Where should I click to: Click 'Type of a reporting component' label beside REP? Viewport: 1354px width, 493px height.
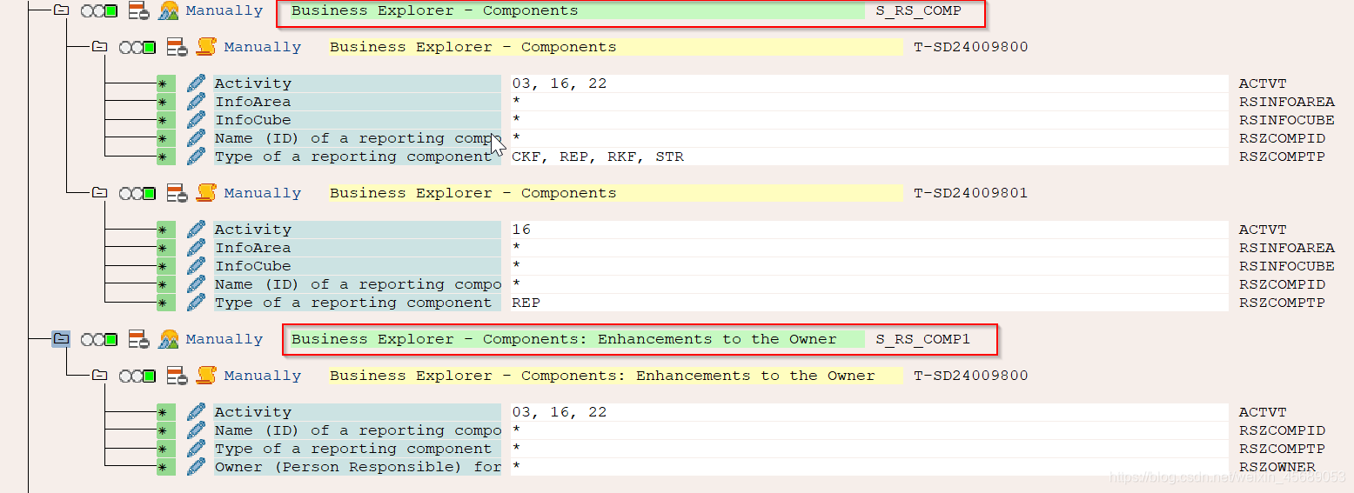[358, 303]
